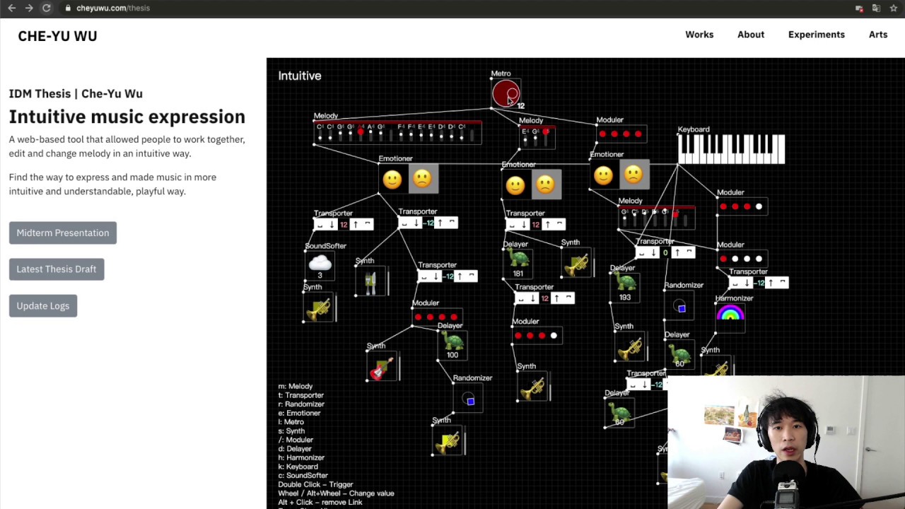
Task: Click trumpet Synth directly beneath SoundSofter
Action: coord(319,308)
